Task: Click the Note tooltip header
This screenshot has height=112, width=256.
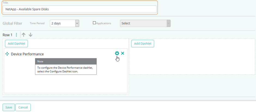Action: [66, 61]
